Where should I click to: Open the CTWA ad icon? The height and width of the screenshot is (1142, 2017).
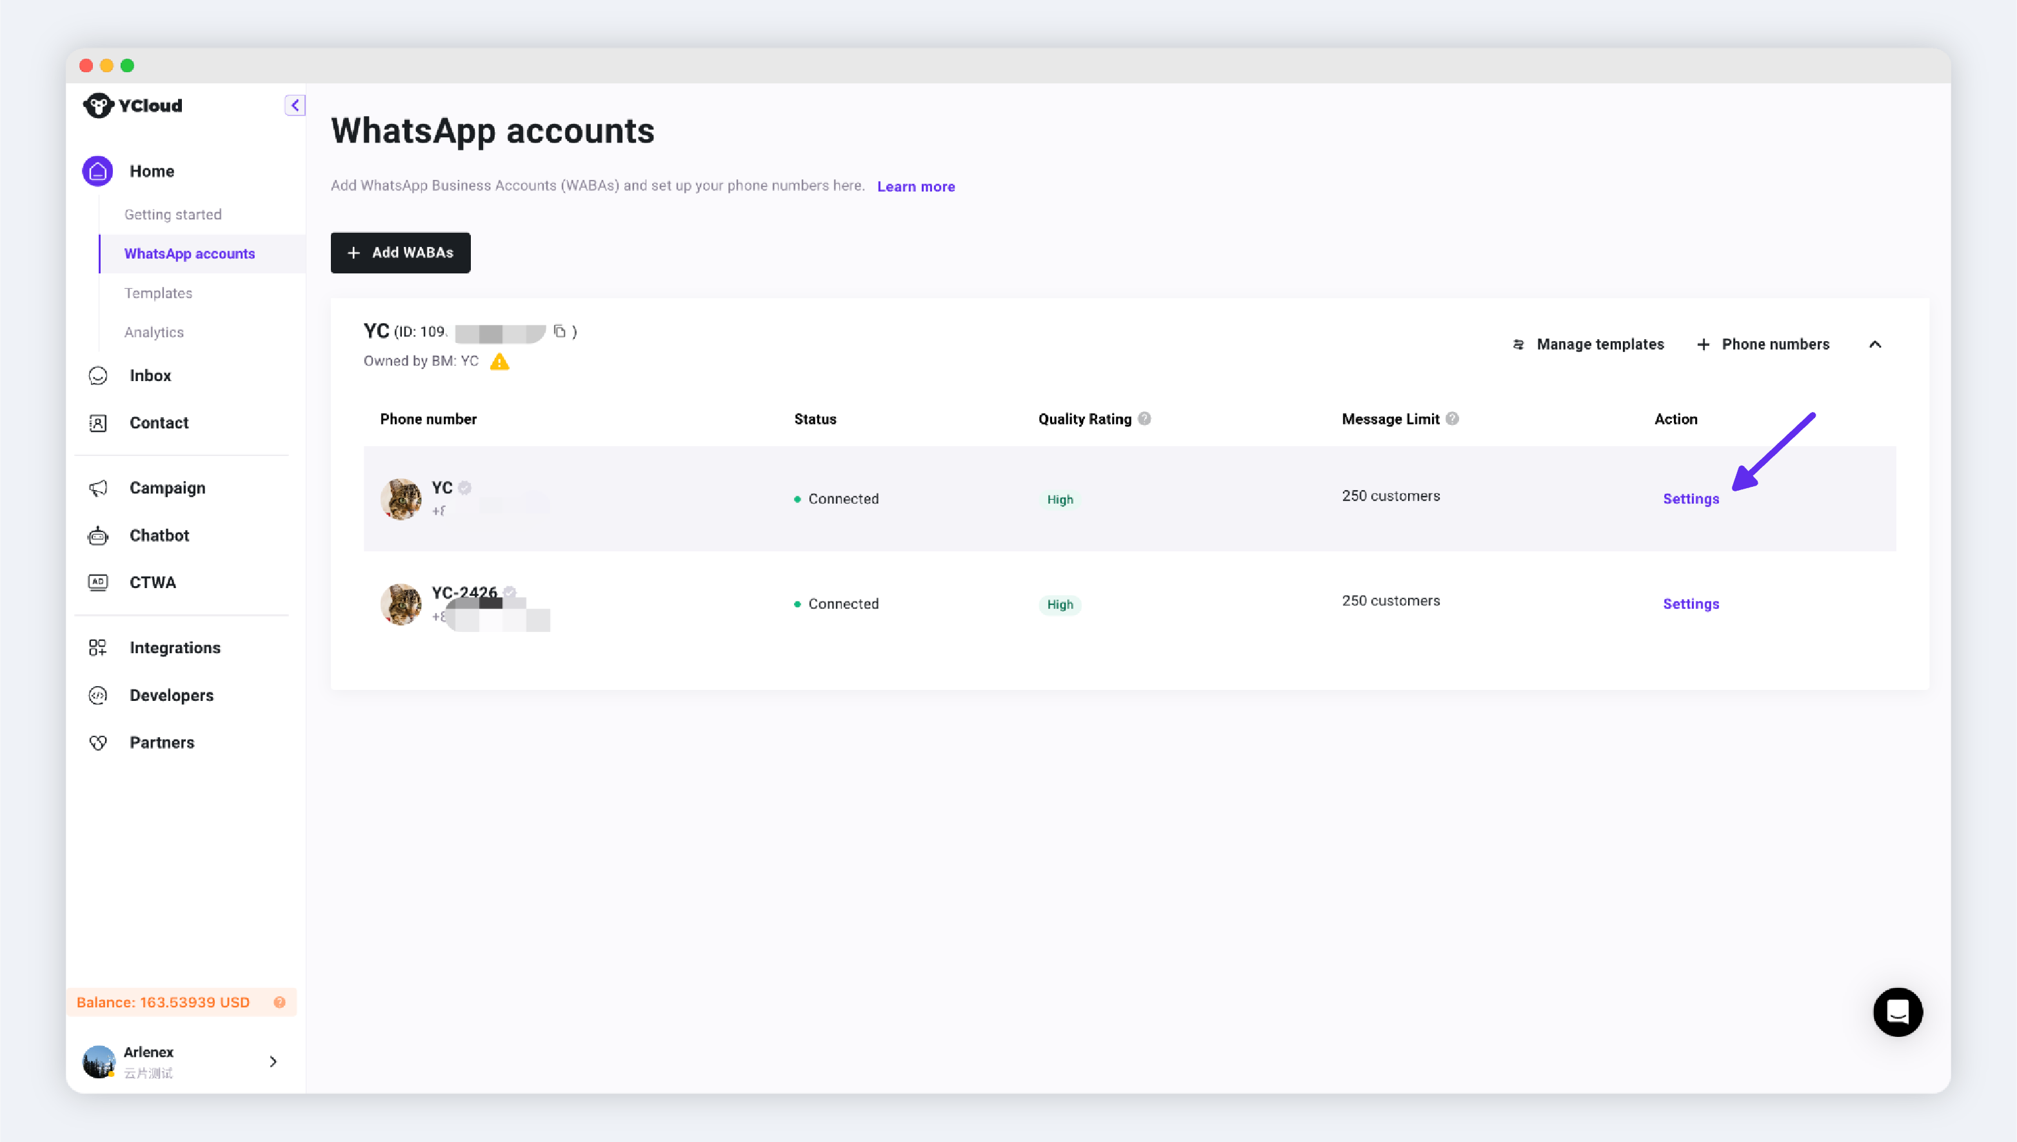(x=98, y=583)
